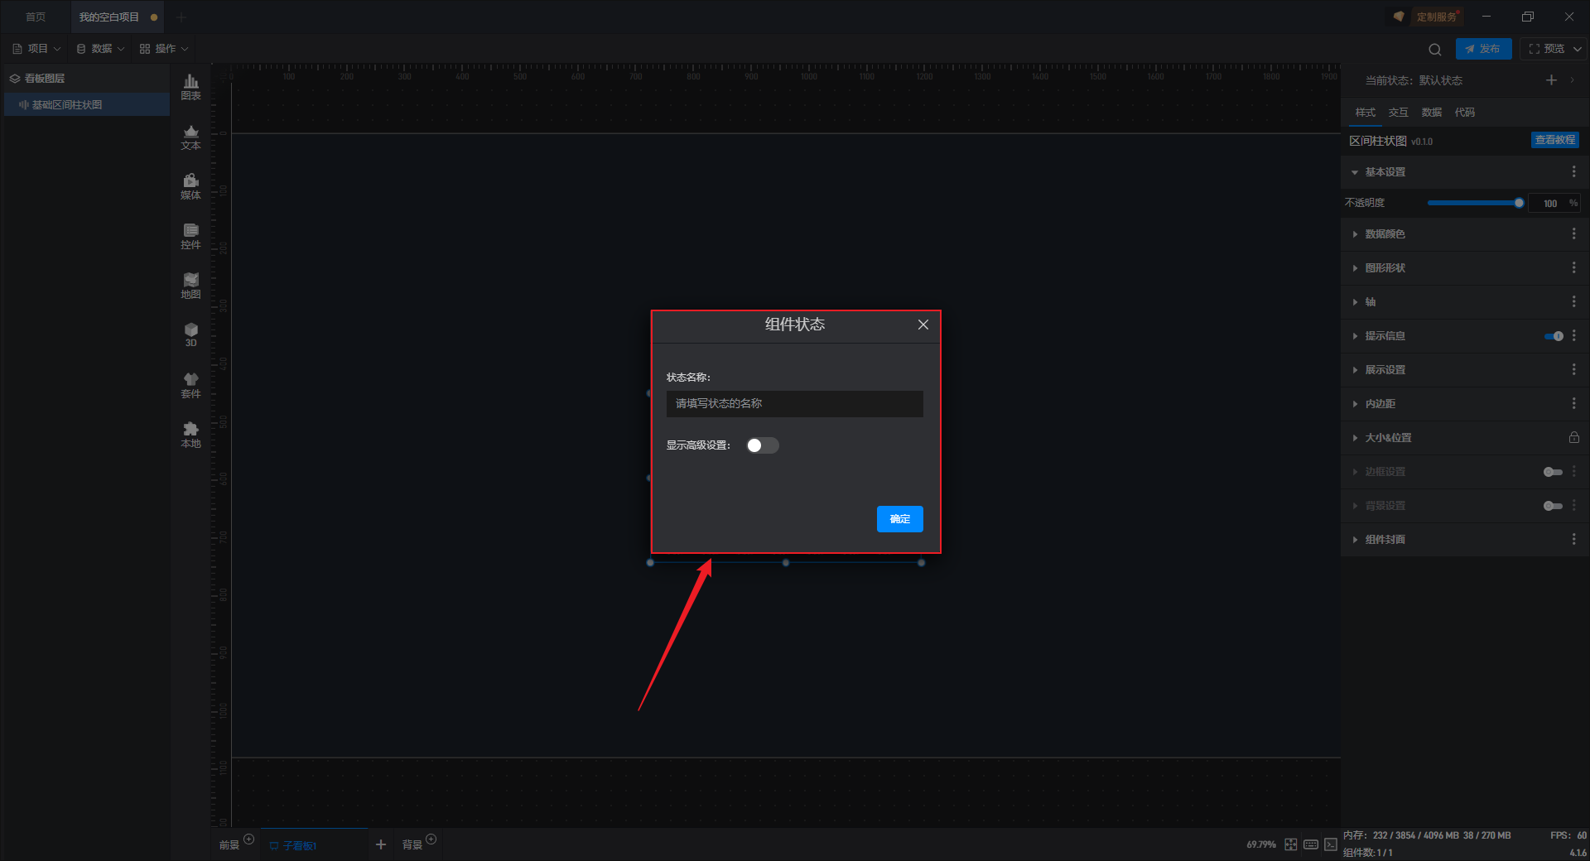Open the 操作 menu
Viewport: 1590px width, 861px height.
pos(164,49)
